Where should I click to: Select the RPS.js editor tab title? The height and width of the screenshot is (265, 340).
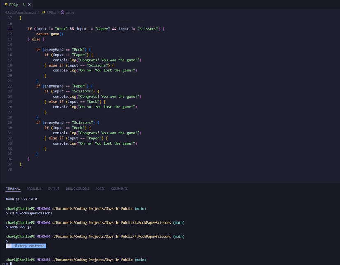click(14, 4)
